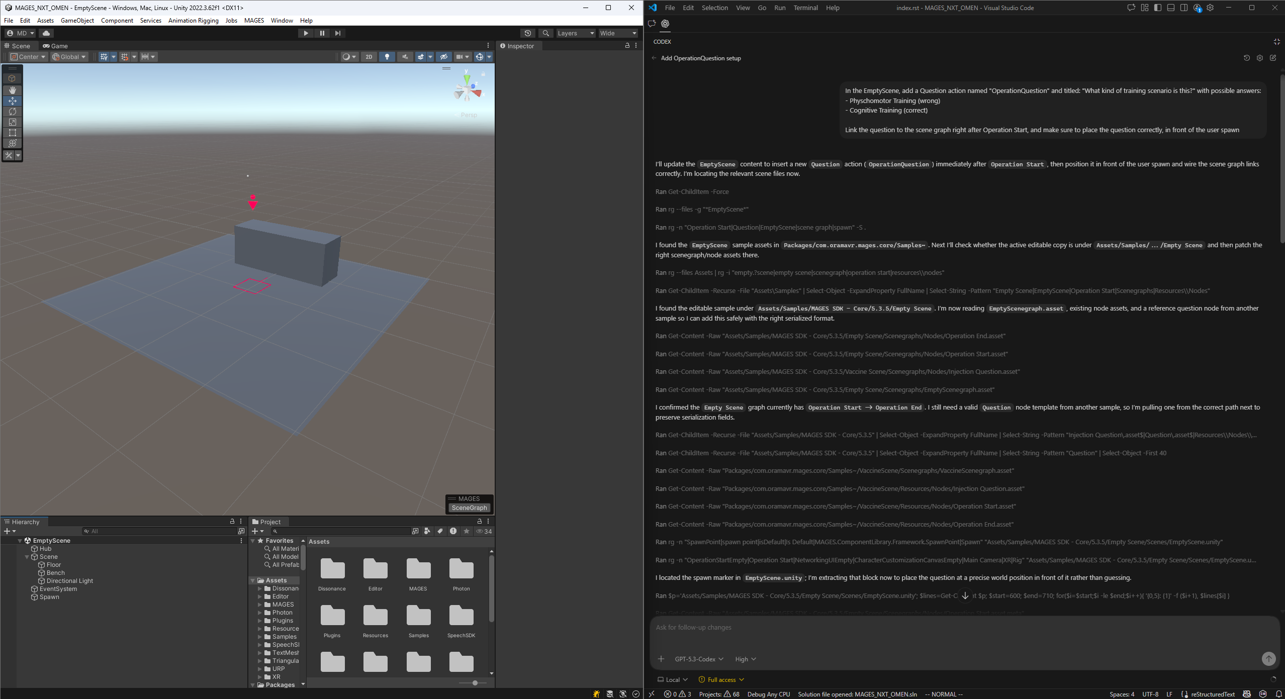Screen dimensions: 1285x699
Task: Open the MAGES SceneGraph panel
Action: (x=468, y=508)
